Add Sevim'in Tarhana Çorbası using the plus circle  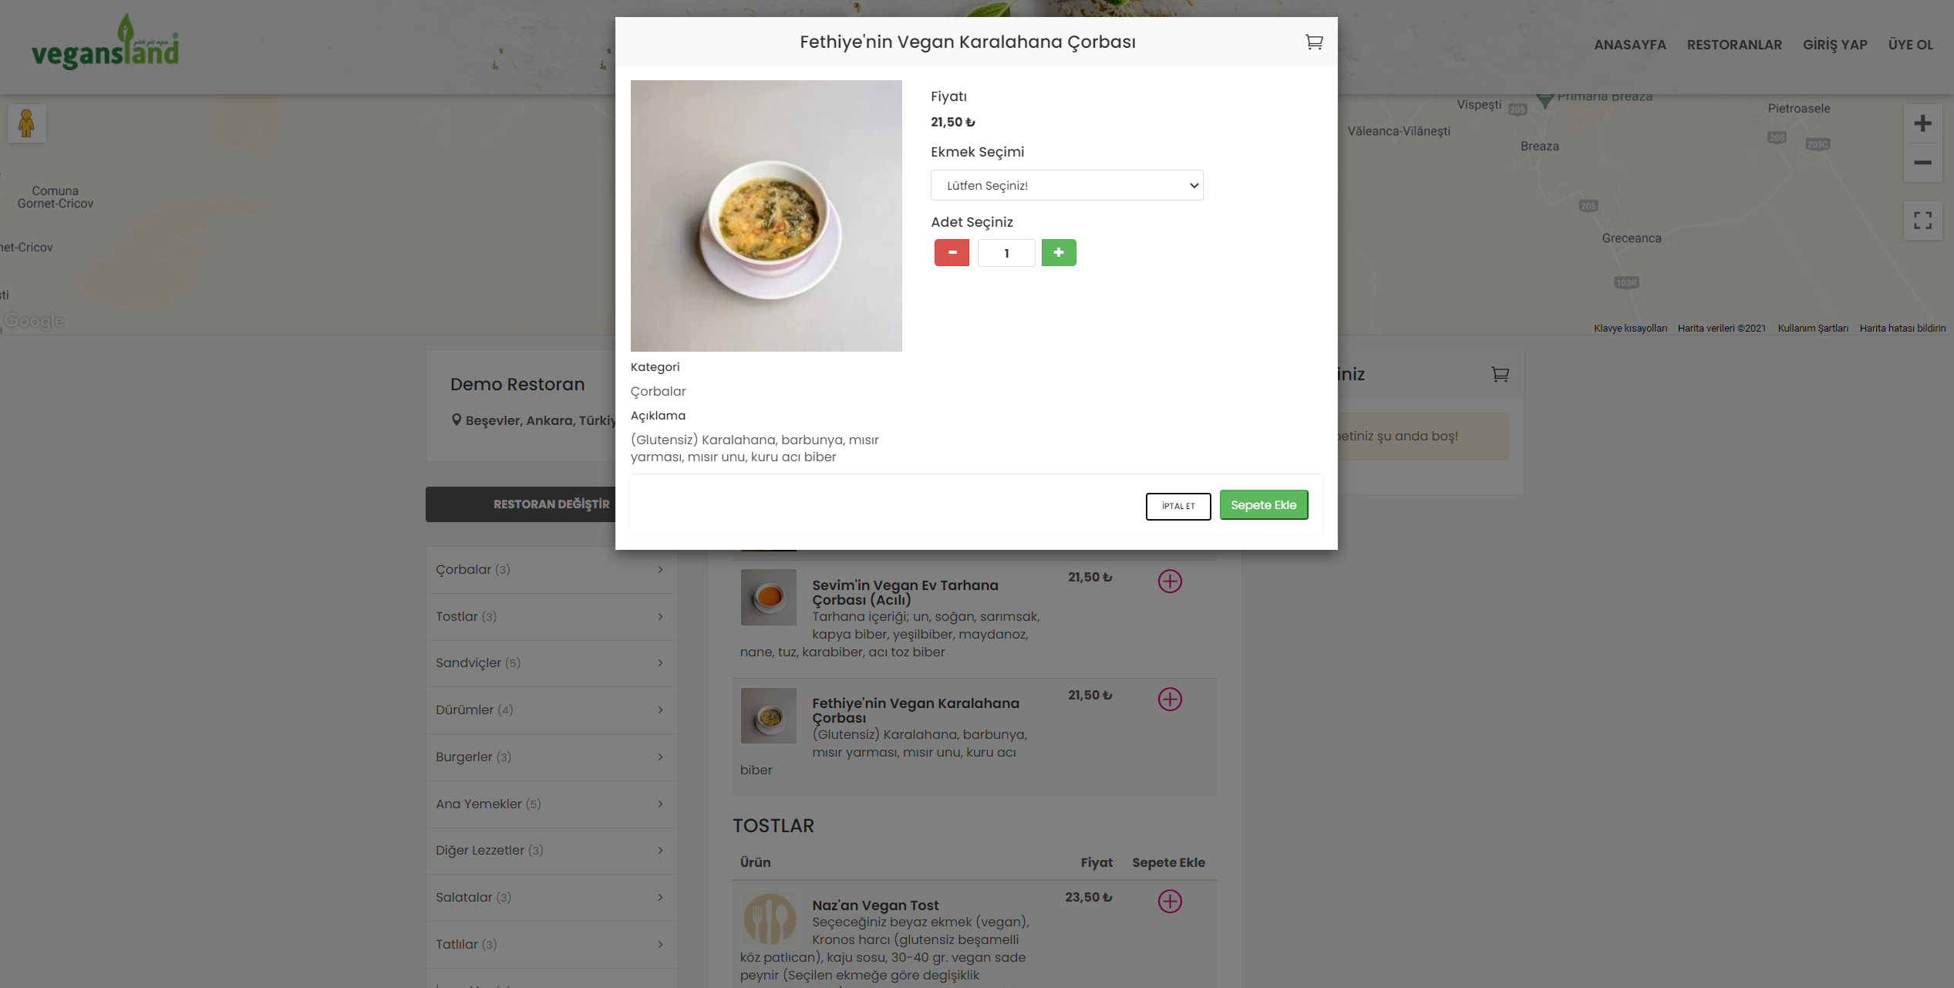click(1170, 582)
